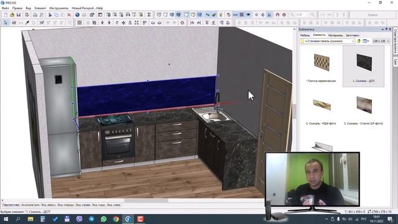
Task: Click the printer icon in the toolbar
Action: [35, 15]
